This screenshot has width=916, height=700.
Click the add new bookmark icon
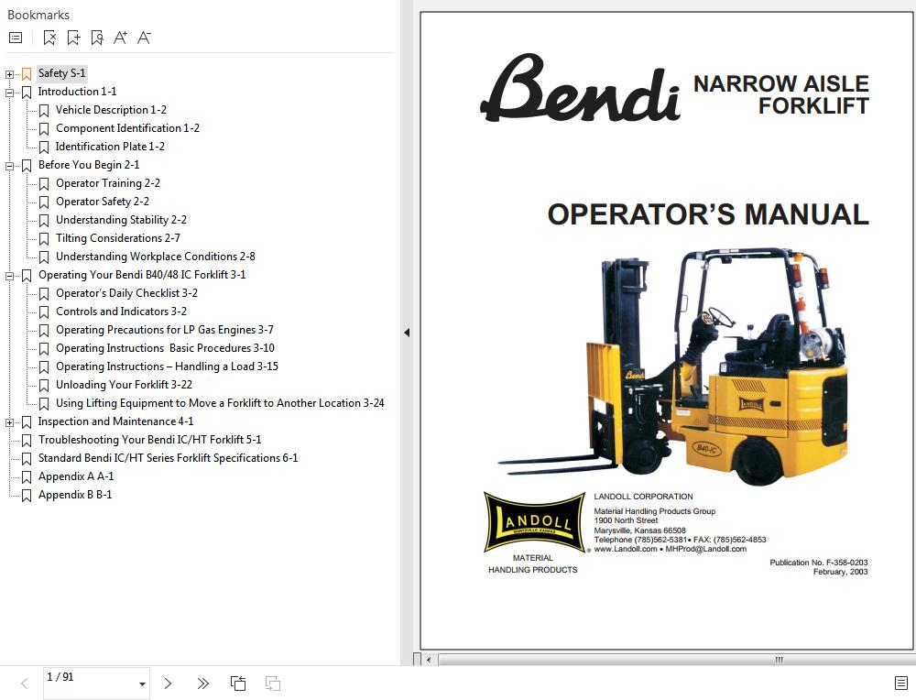(x=73, y=38)
